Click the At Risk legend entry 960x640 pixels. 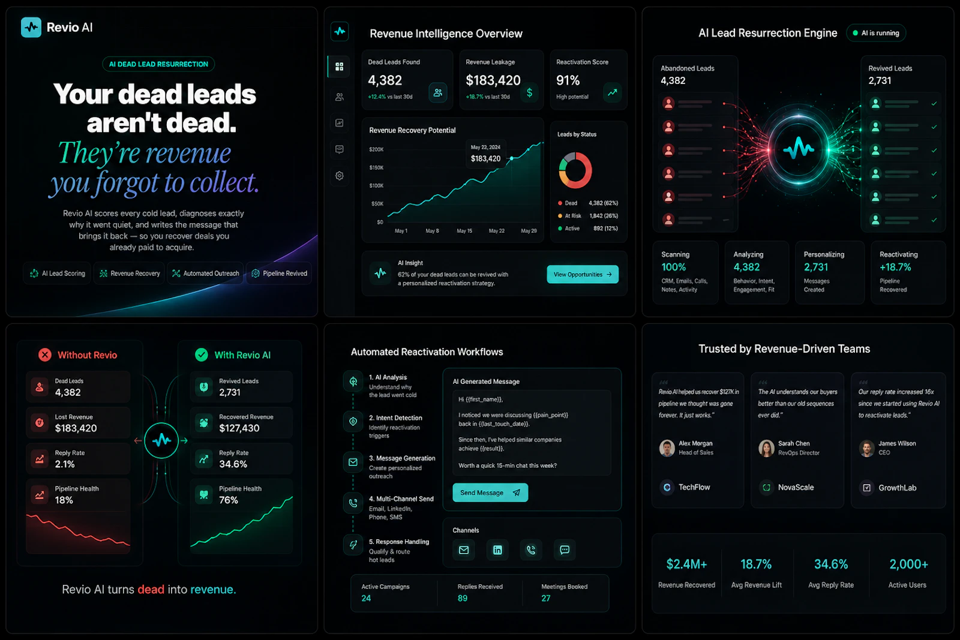(x=587, y=216)
